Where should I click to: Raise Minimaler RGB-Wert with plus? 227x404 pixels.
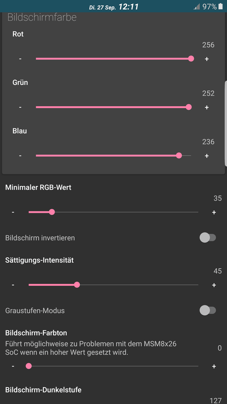tap(214, 212)
